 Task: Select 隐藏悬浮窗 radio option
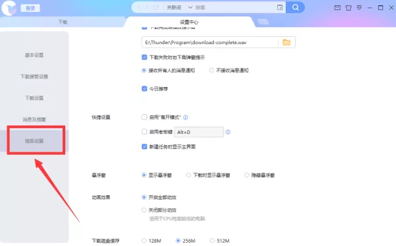(247, 175)
